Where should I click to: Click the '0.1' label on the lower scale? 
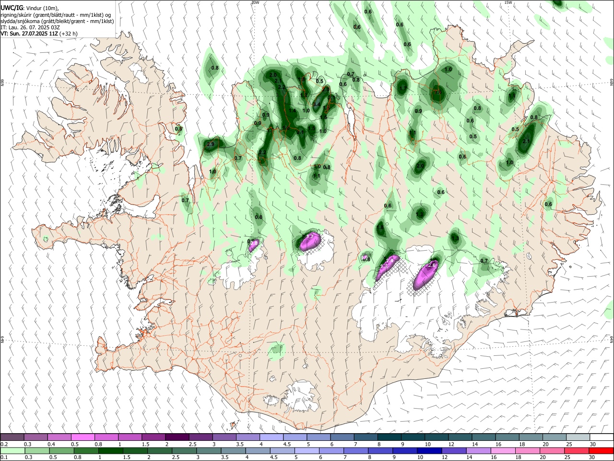pos(3,458)
